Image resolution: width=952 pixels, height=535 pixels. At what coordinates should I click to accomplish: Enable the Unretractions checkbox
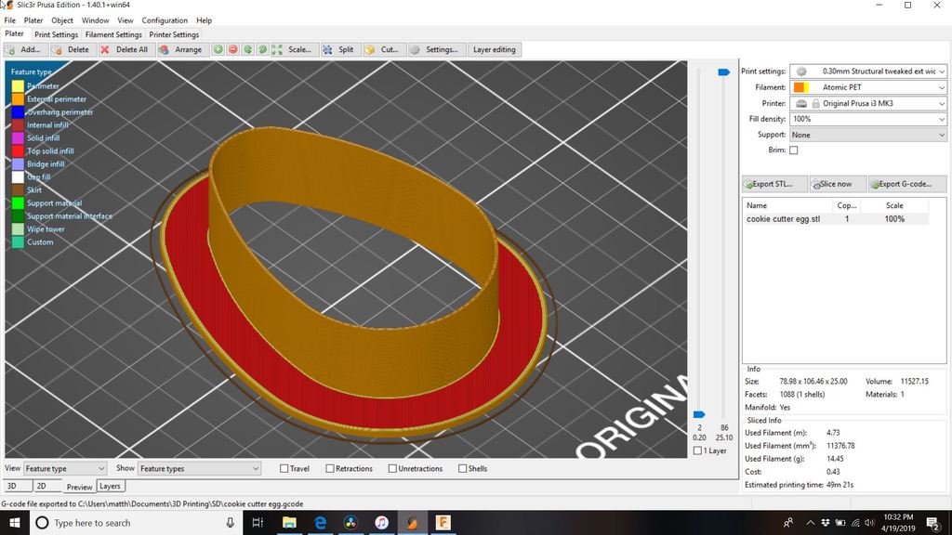[392, 468]
